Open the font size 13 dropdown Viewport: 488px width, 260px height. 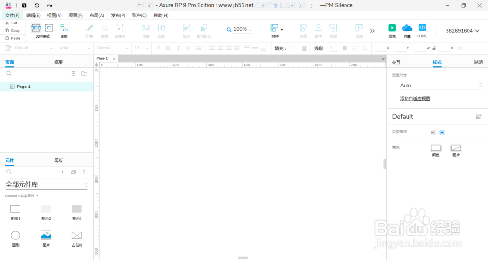pos(142,48)
